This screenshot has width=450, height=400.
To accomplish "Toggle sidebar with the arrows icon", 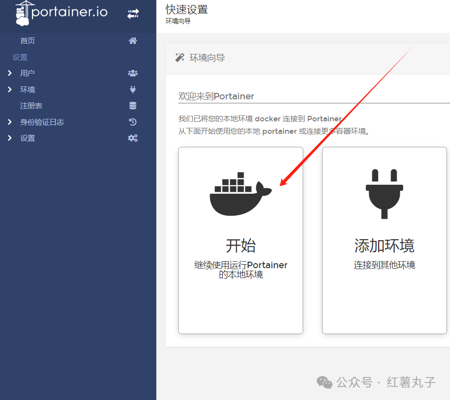I will tap(133, 13).
